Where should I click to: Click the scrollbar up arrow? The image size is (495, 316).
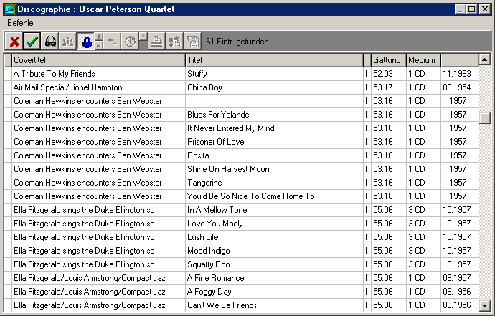[x=484, y=59]
